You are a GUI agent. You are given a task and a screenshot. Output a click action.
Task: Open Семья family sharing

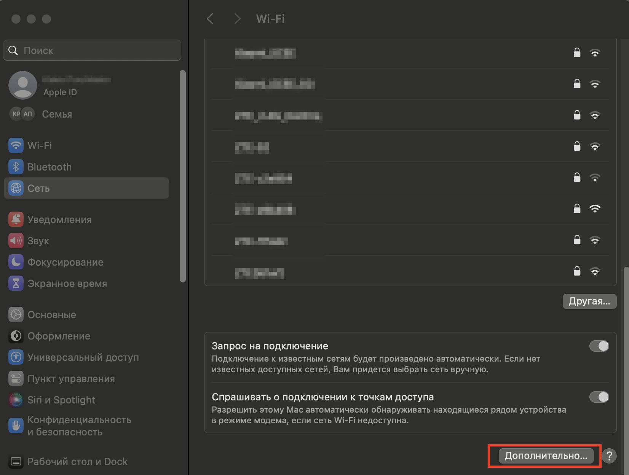[x=86, y=114]
